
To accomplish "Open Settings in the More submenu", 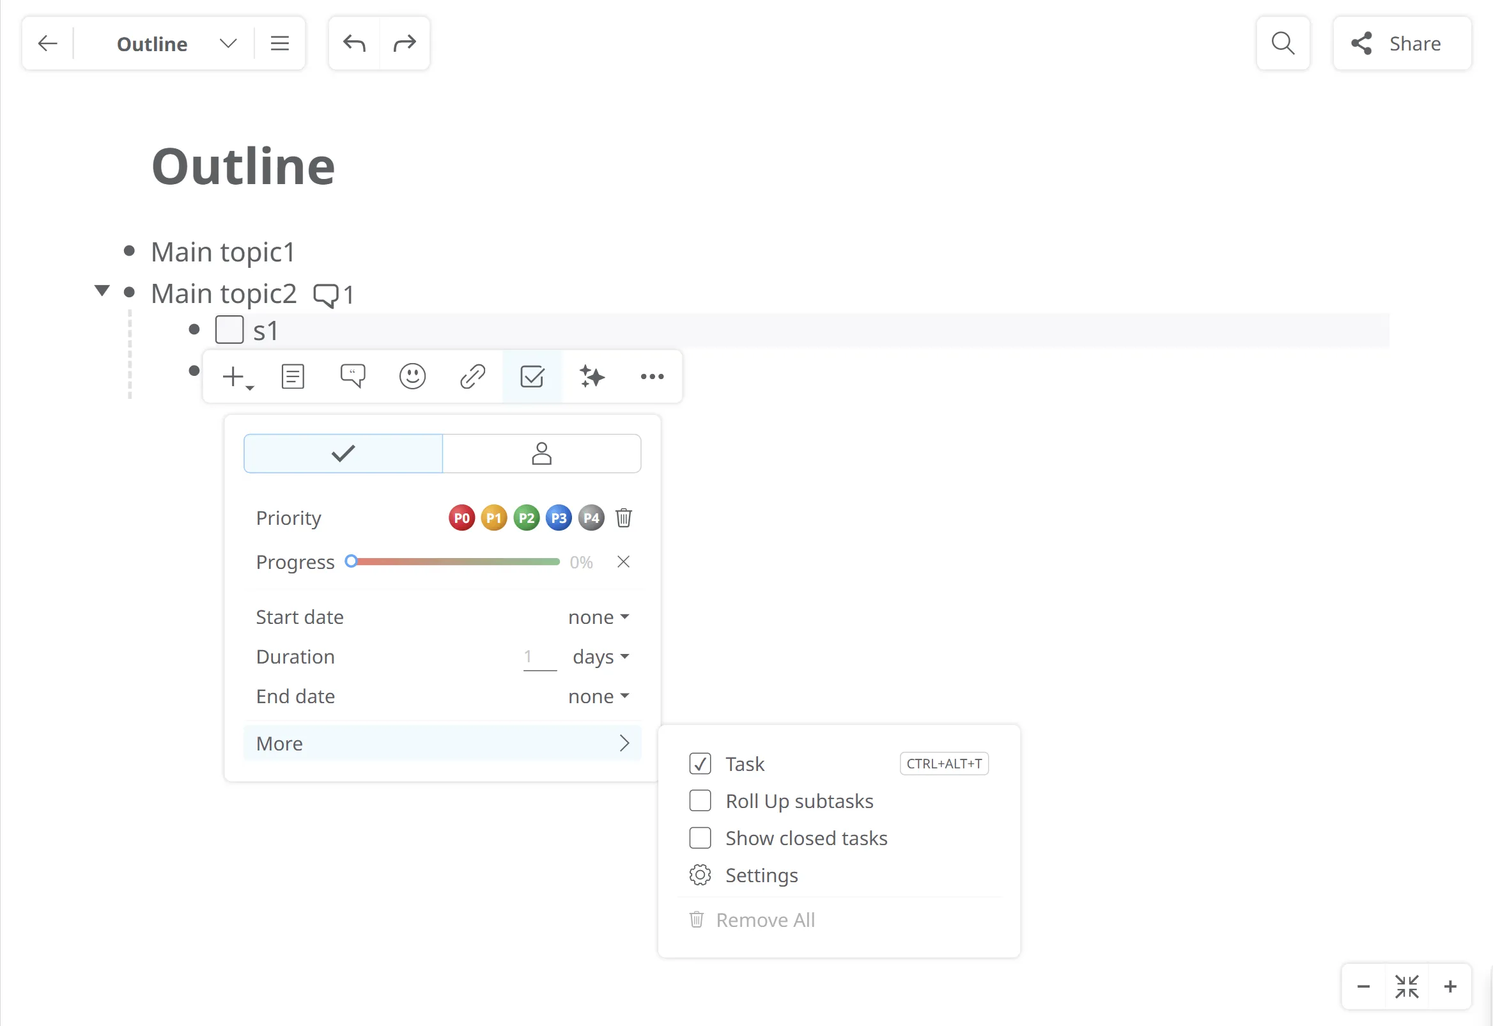I will [x=761, y=876].
